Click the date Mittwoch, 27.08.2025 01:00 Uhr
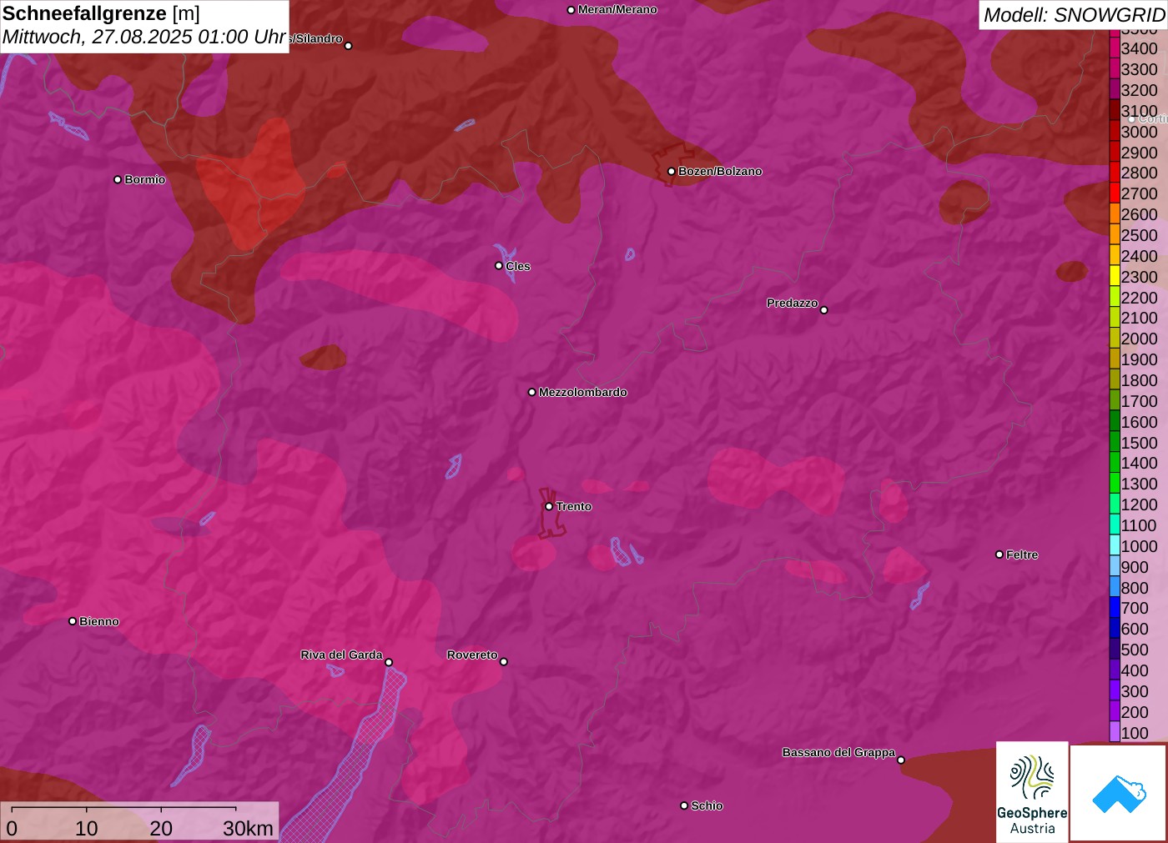This screenshot has width=1168, height=843. pos(144,38)
